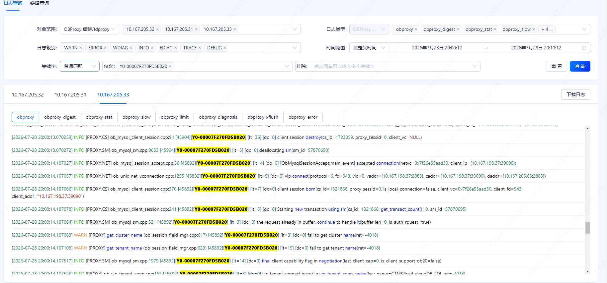Open the OBProxy 集群/fdproxy scope dropdown

pos(89,29)
